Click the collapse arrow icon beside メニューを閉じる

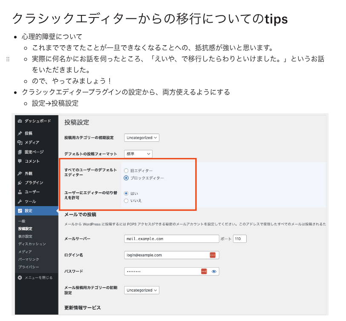[20, 277]
